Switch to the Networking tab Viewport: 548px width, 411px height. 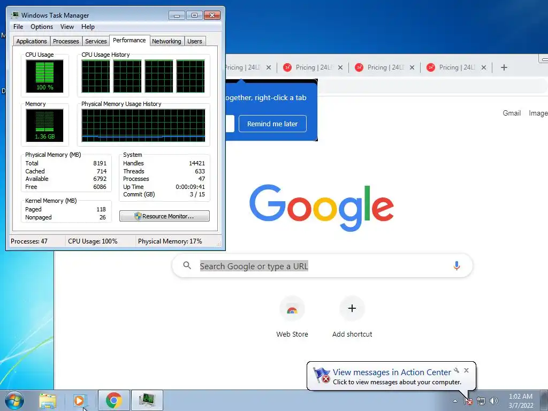point(166,41)
